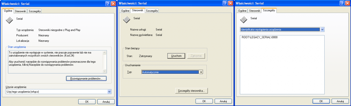Image resolution: width=351 pixels, height=106 pixels.
Task: Click the 'Zatrzymany' status text
Action: (146, 56)
